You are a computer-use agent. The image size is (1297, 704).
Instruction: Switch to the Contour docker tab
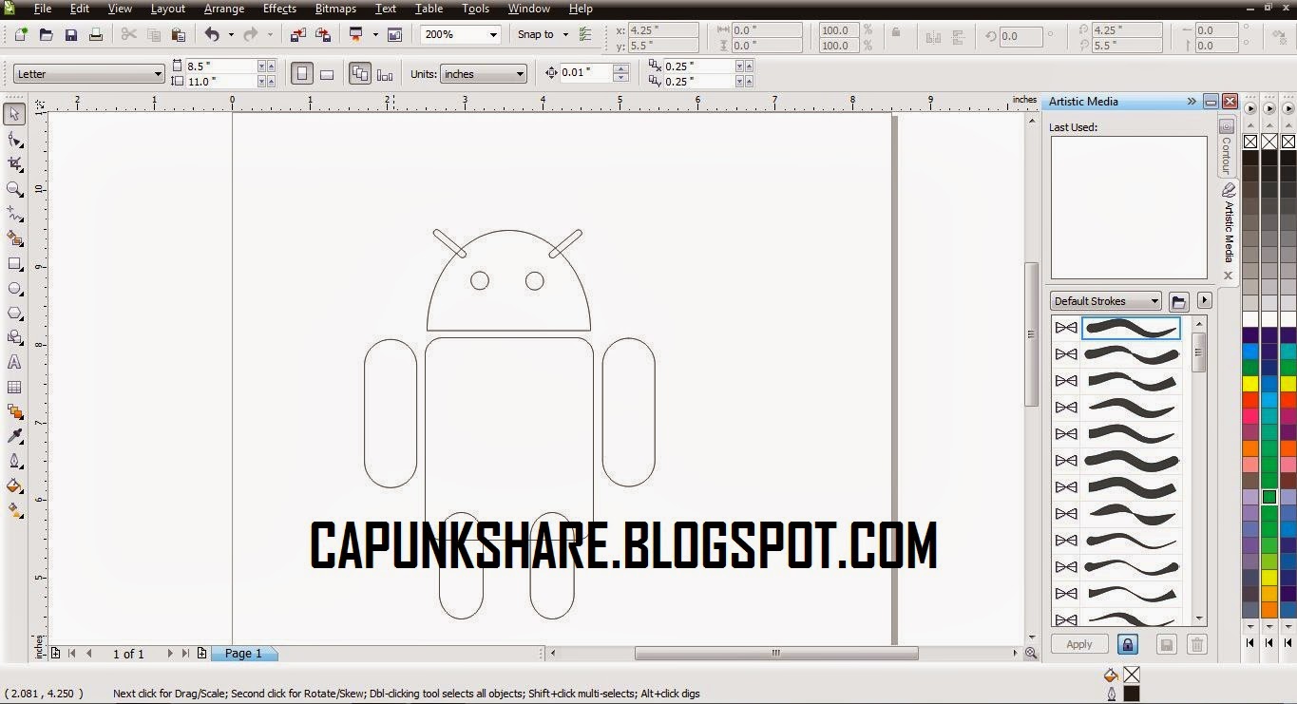[x=1227, y=145]
